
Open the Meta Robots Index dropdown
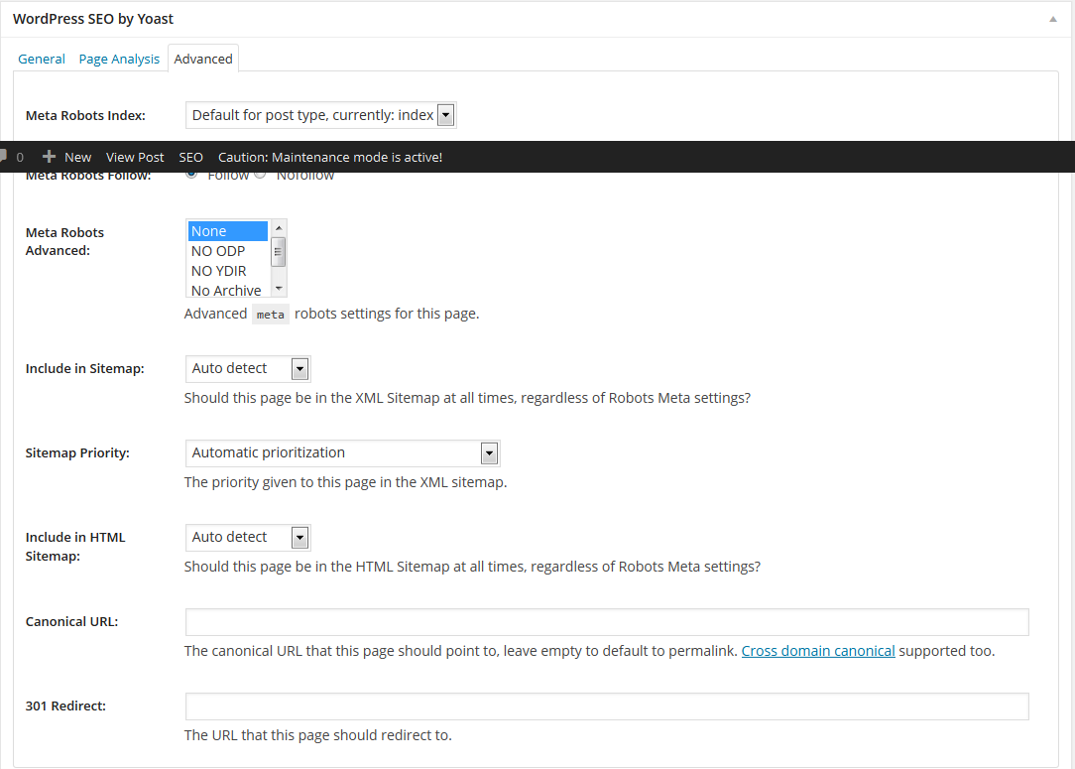pyautogui.click(x=321, y=115)
